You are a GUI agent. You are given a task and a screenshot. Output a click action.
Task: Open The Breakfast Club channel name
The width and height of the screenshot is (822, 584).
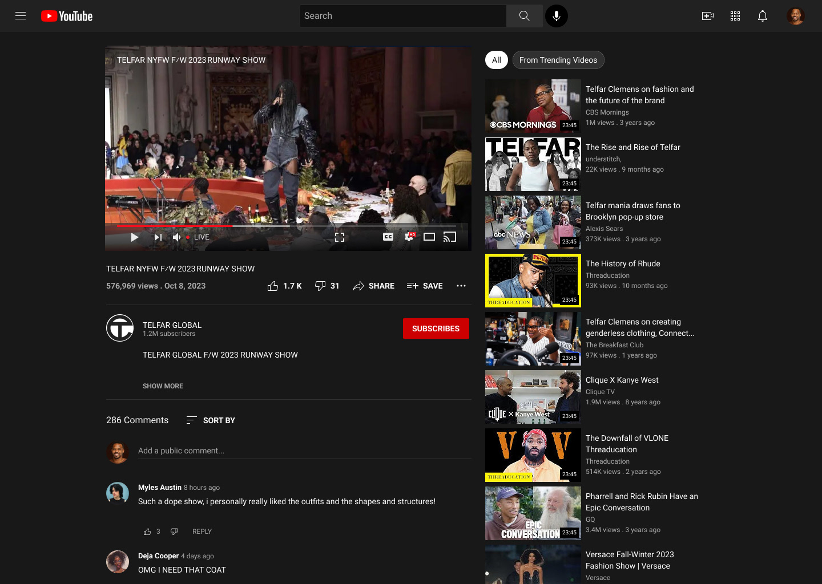(x=614, y=345)
